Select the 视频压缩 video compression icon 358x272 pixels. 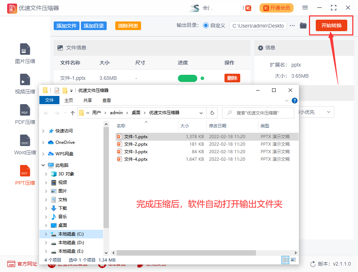click(25, 84)
